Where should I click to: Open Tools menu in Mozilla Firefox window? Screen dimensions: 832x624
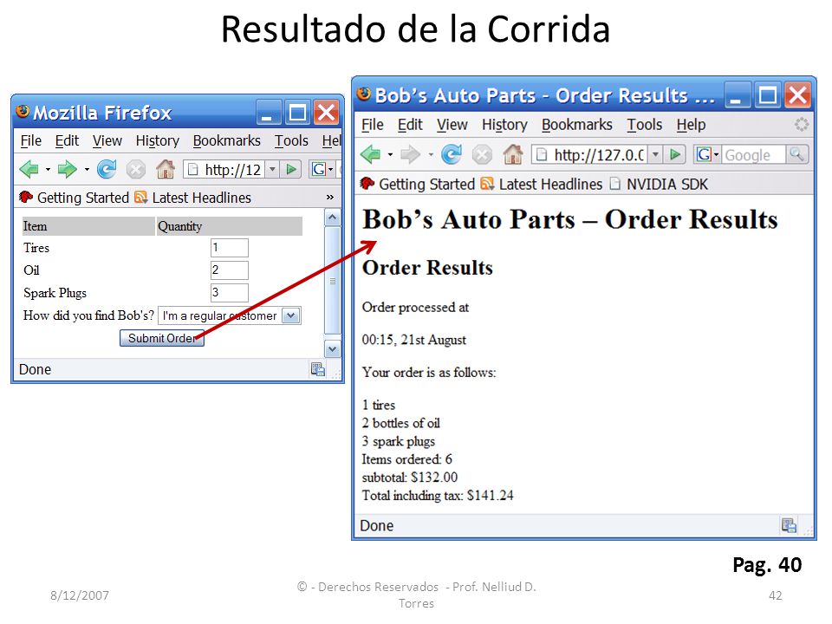[291, 140]
